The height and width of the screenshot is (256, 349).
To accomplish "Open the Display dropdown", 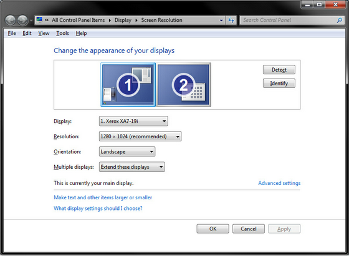I will (133, 121).
